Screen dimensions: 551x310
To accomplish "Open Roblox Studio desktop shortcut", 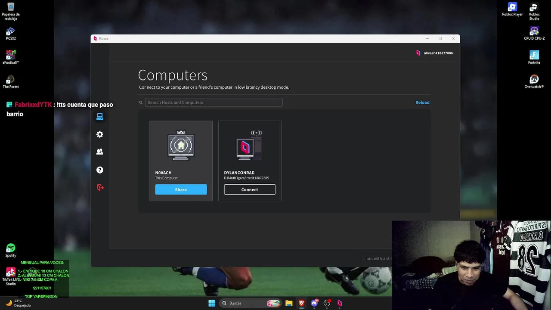I will point(534,12).
